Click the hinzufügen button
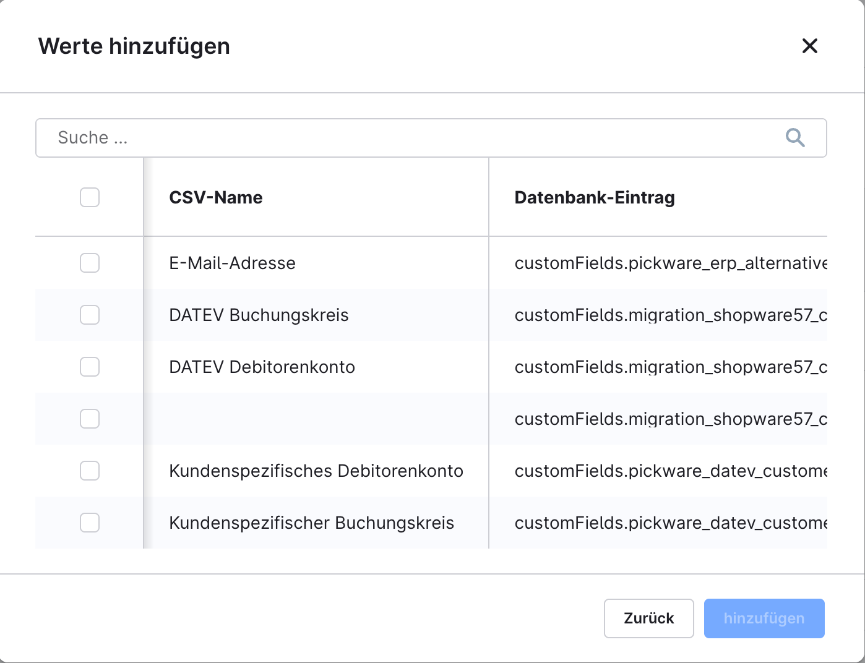Image resolution: width=865 pixels, height=663 pixels. (x=764, y=618)
